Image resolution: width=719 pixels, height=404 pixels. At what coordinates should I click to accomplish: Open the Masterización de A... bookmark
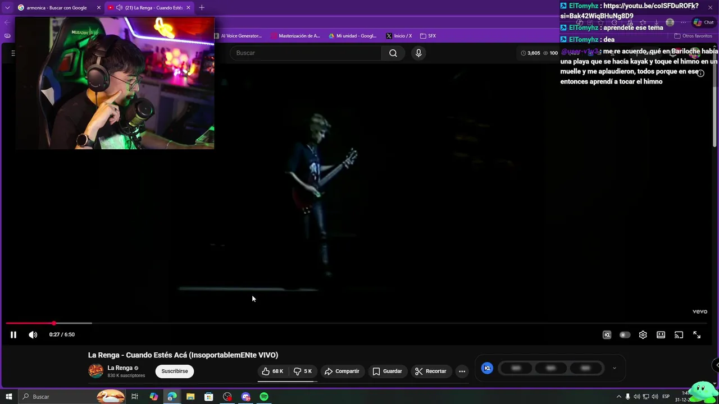[295, 36]
